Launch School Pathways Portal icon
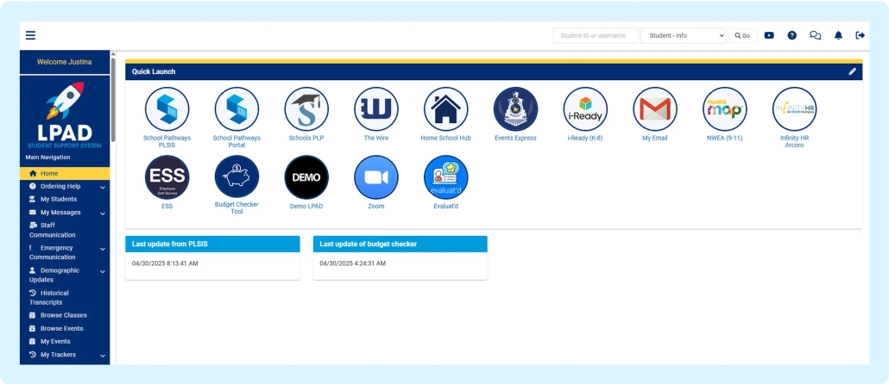The height and width of the screenshot is (384, 889). click(237, 109)
